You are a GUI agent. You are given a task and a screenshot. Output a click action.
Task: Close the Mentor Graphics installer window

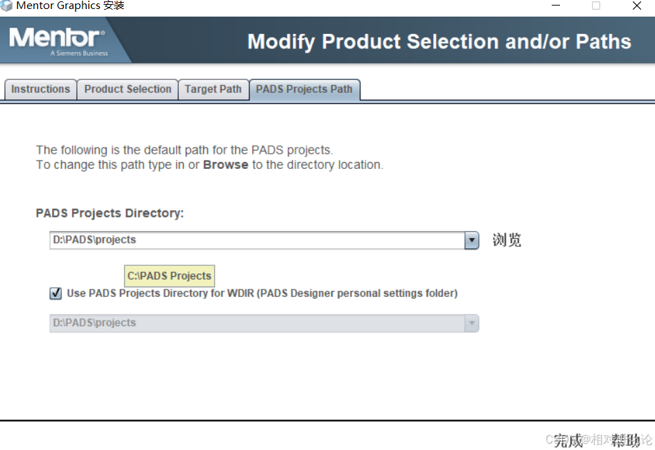(x=636, y=6)
